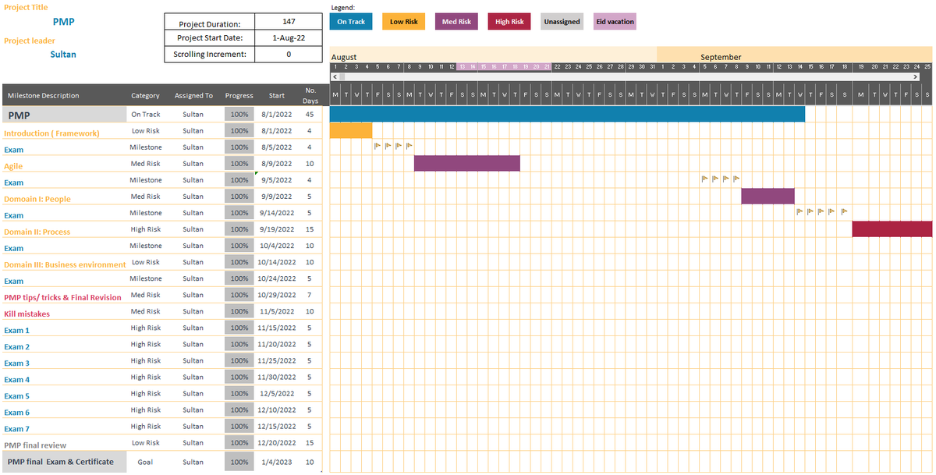
Task: Select the start date 10/29/2022 cell
Action: (x=277, y=295)
